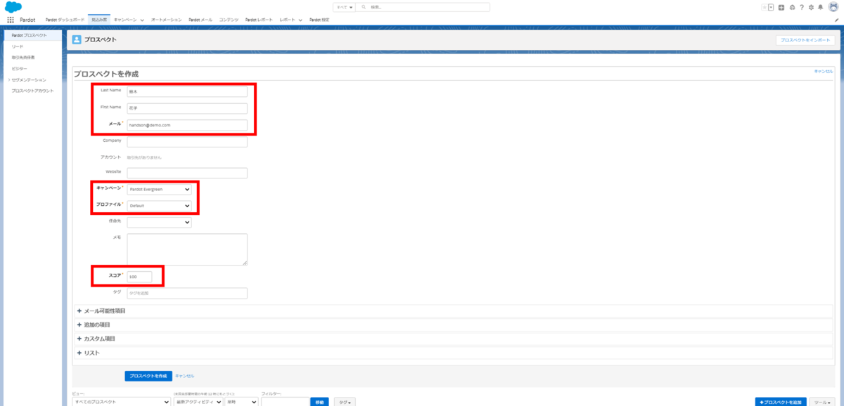Select Pardot プロスペクト in sidebar
The width and height of the screenshot is (844, 406).
[x=32, y=34]
